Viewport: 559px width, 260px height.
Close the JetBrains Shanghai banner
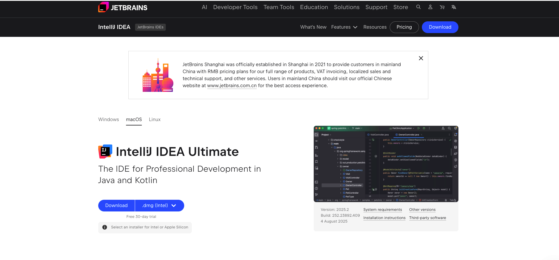[x=421, y=58]
